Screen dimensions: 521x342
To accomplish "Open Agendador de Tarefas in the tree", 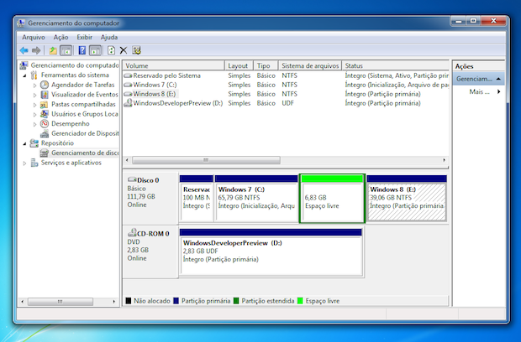I will 84,85.
